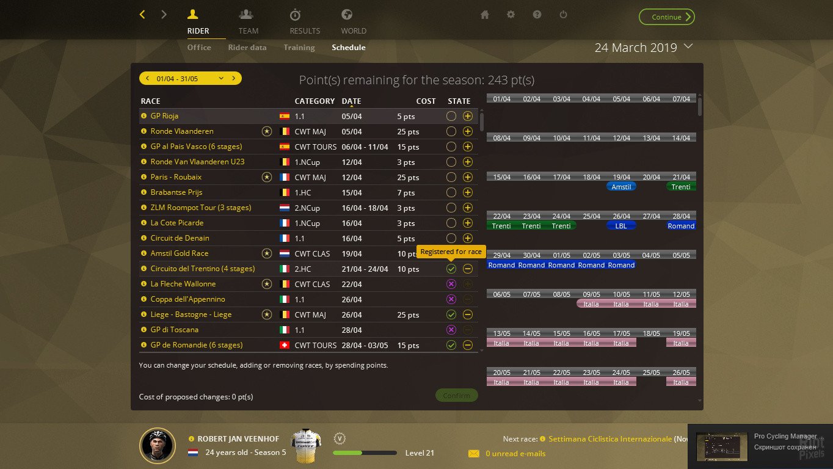833x469 pixels.
Task: Click the power icon to quit
Action: 562,15
